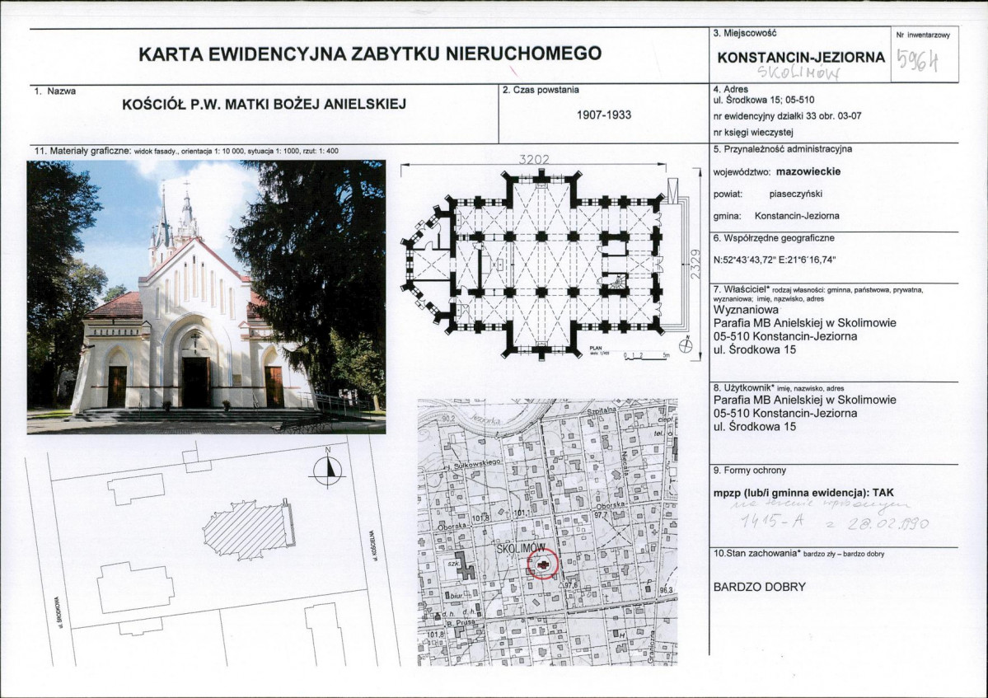988x698 pixels.
Task: Click condition 'BARDZO DOBRY'
Action: 759,587
